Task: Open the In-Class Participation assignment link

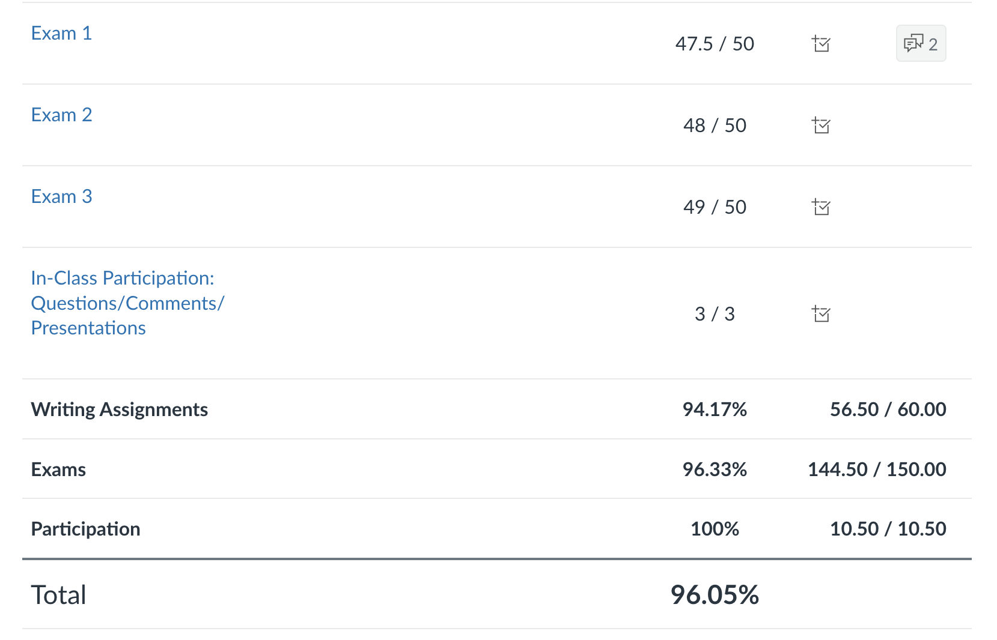Action: (x=127, y=303)
